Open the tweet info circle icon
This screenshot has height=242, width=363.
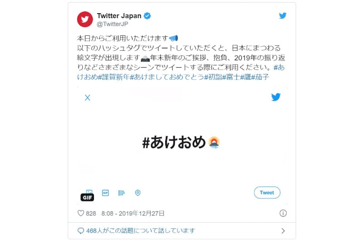(283, 213)
